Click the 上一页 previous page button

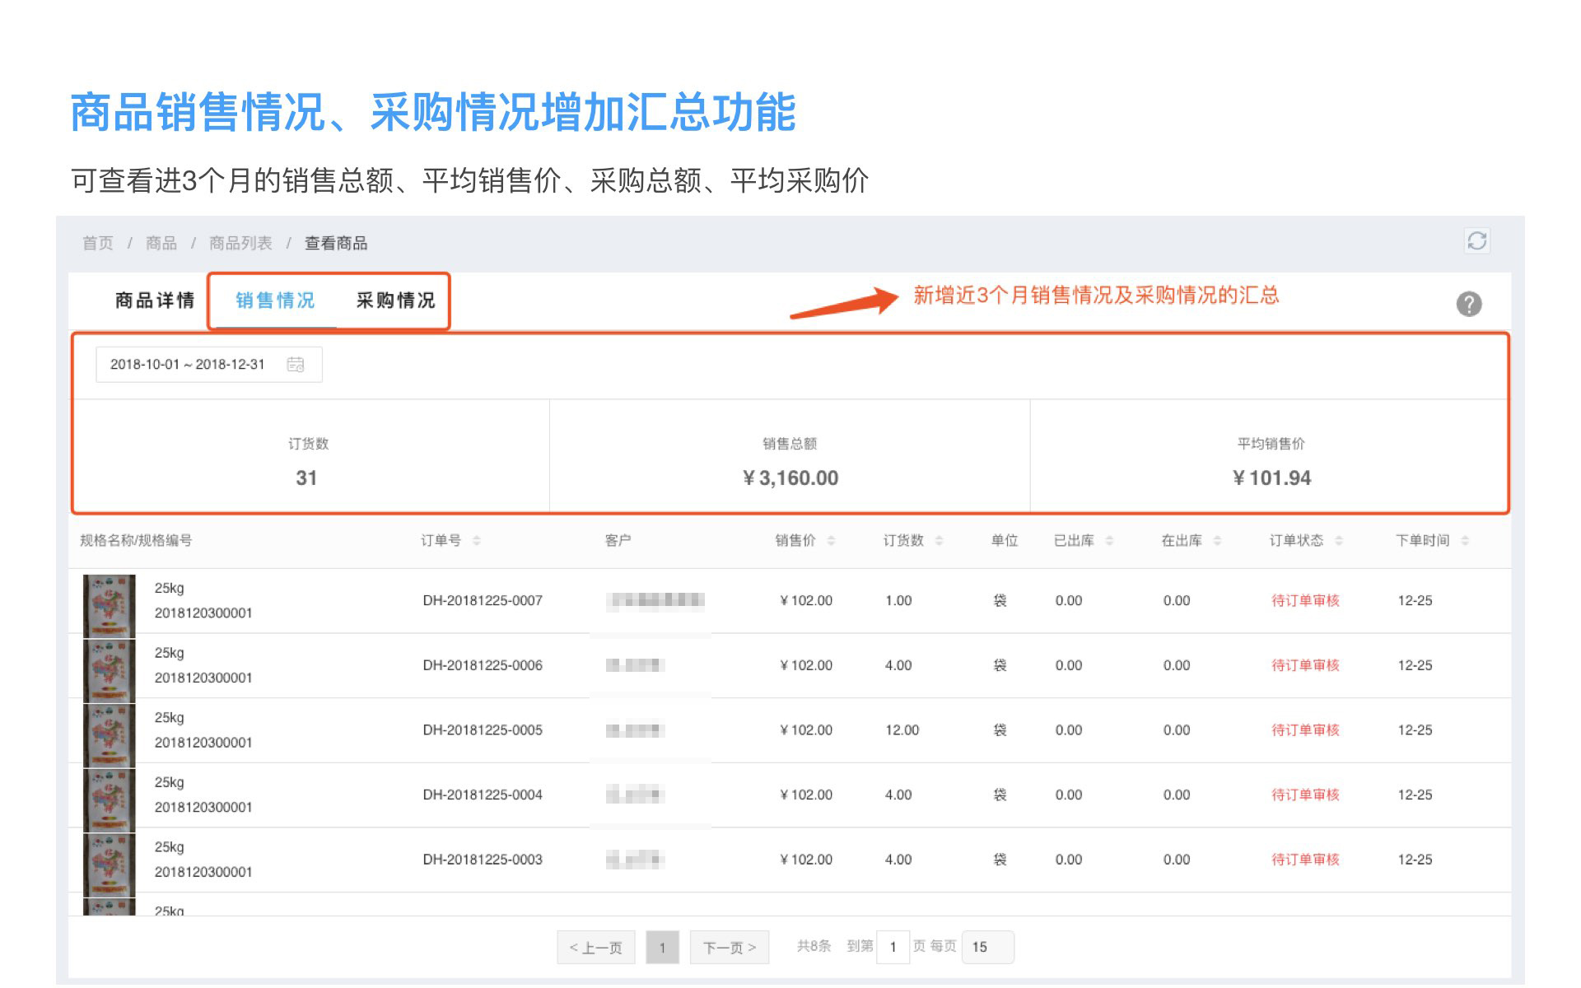click(595, 948)
